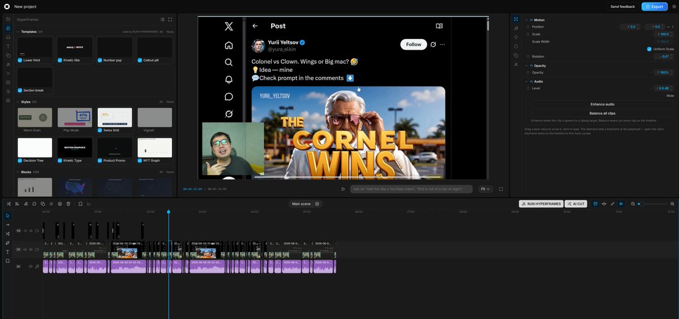Open the captions sidebar icon
Viewport: 679px width, 319px height.
(8, 82)
